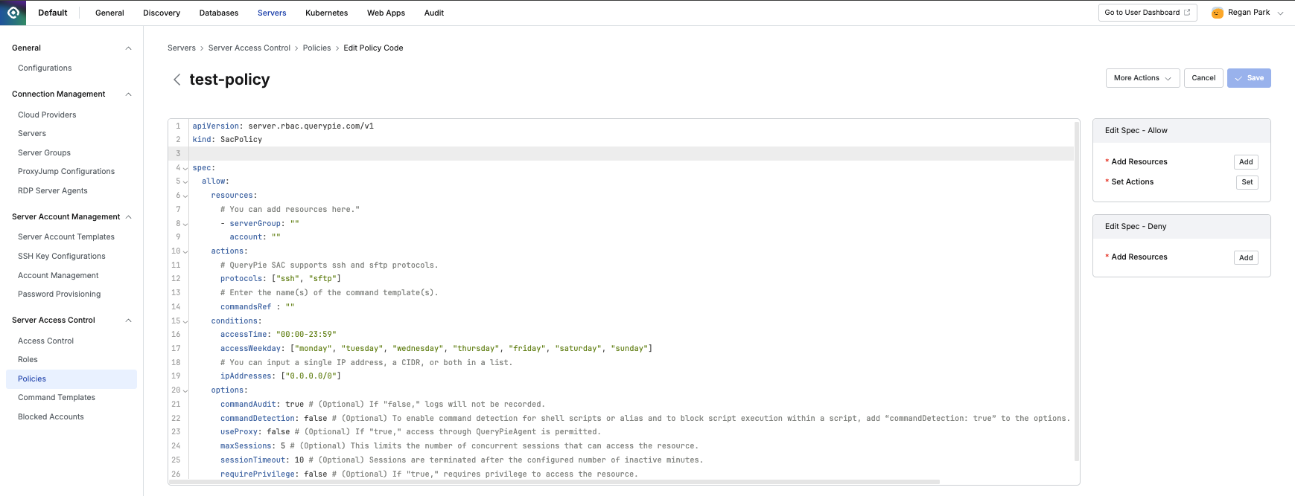Click the editor vertical scrollbar
The image size is (1295, 496).
pos(1076,290)
